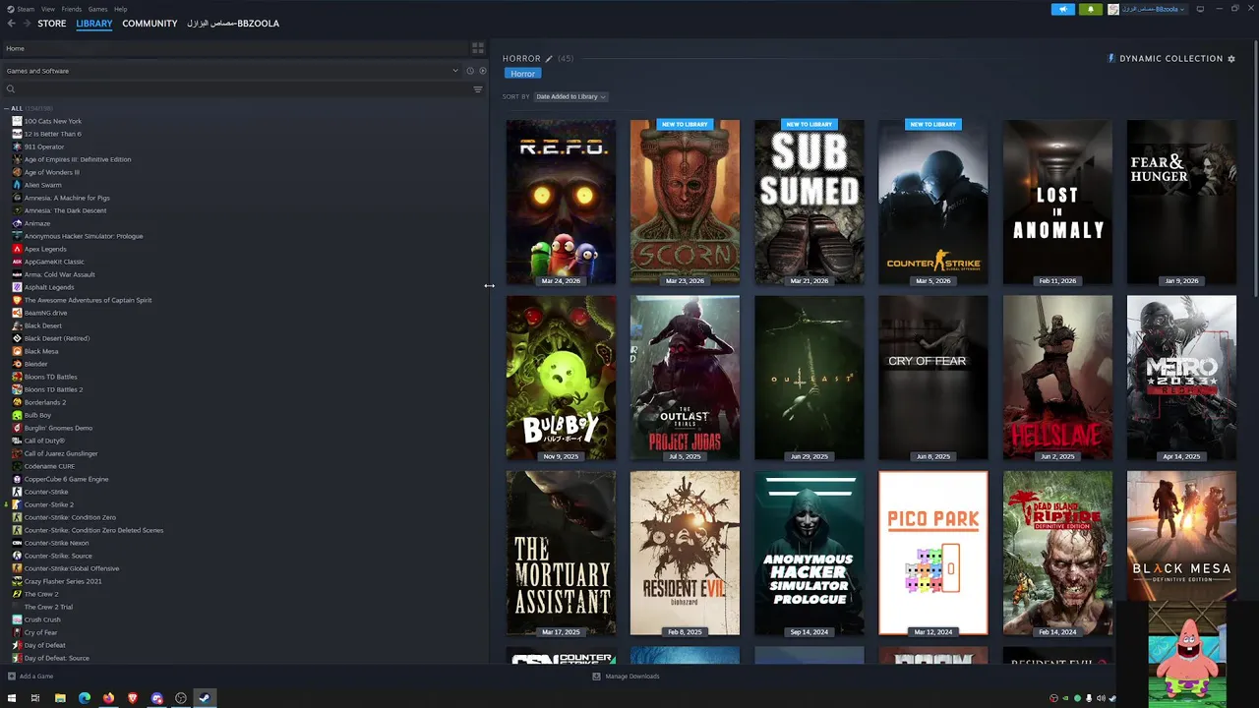Select 911 Operator in the game list

[x=44, y=147]
